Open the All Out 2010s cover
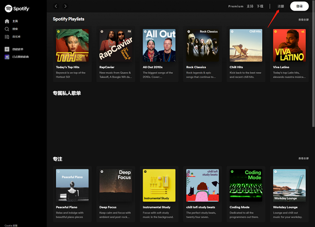The width and height of the screenshot is (315, 227). click(159, 45)
